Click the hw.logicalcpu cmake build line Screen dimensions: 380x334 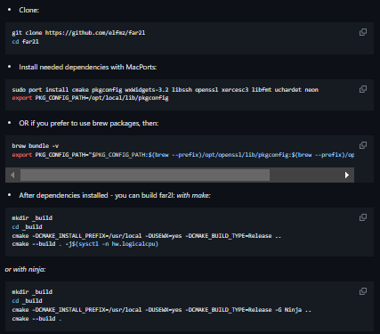coord(85,244)
